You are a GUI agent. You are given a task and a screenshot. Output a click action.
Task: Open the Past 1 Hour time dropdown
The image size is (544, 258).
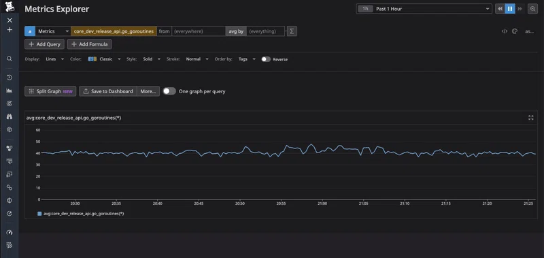click(x=424, y=9)
